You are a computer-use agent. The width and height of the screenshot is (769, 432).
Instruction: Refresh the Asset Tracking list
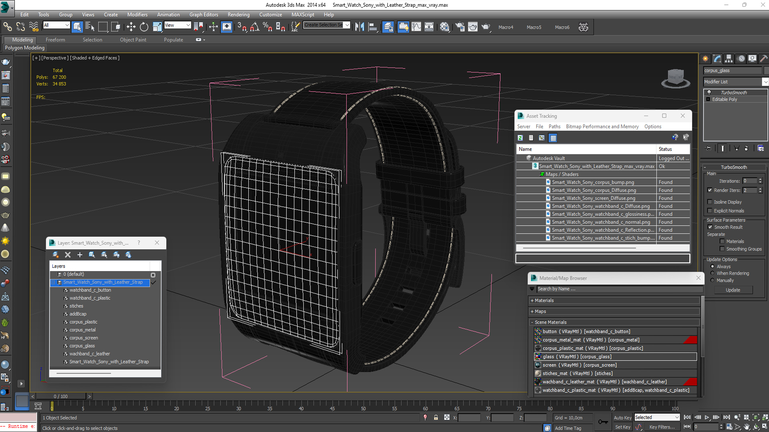520,138
